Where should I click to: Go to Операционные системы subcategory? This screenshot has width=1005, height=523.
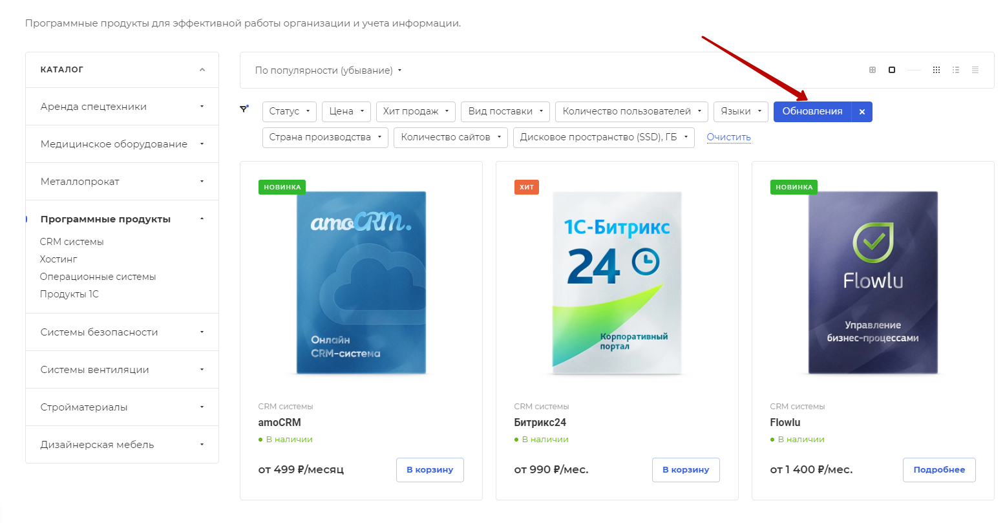click(x=98, y=277)
